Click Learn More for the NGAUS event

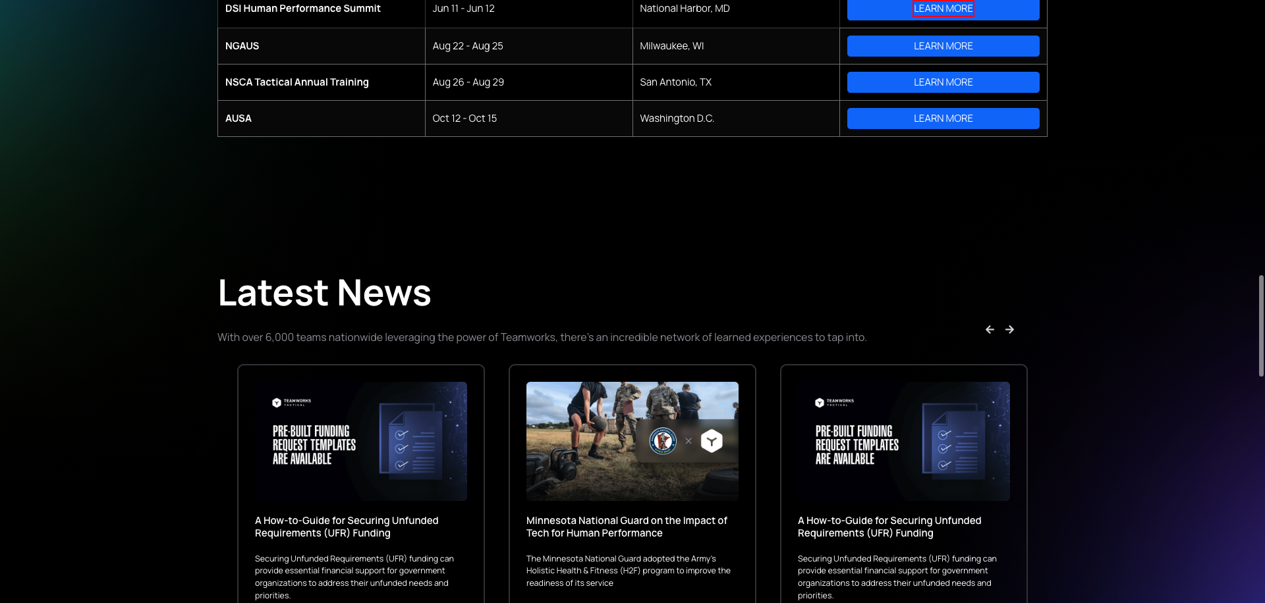pyautogui.click(x=943, y=45)
